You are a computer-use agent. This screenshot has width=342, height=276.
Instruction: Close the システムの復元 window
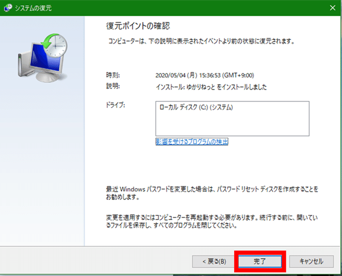point(333,8)
